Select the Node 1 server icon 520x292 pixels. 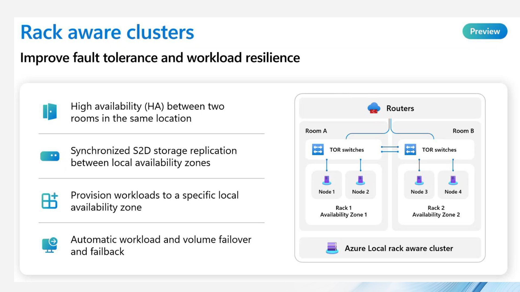click(327, 180)
